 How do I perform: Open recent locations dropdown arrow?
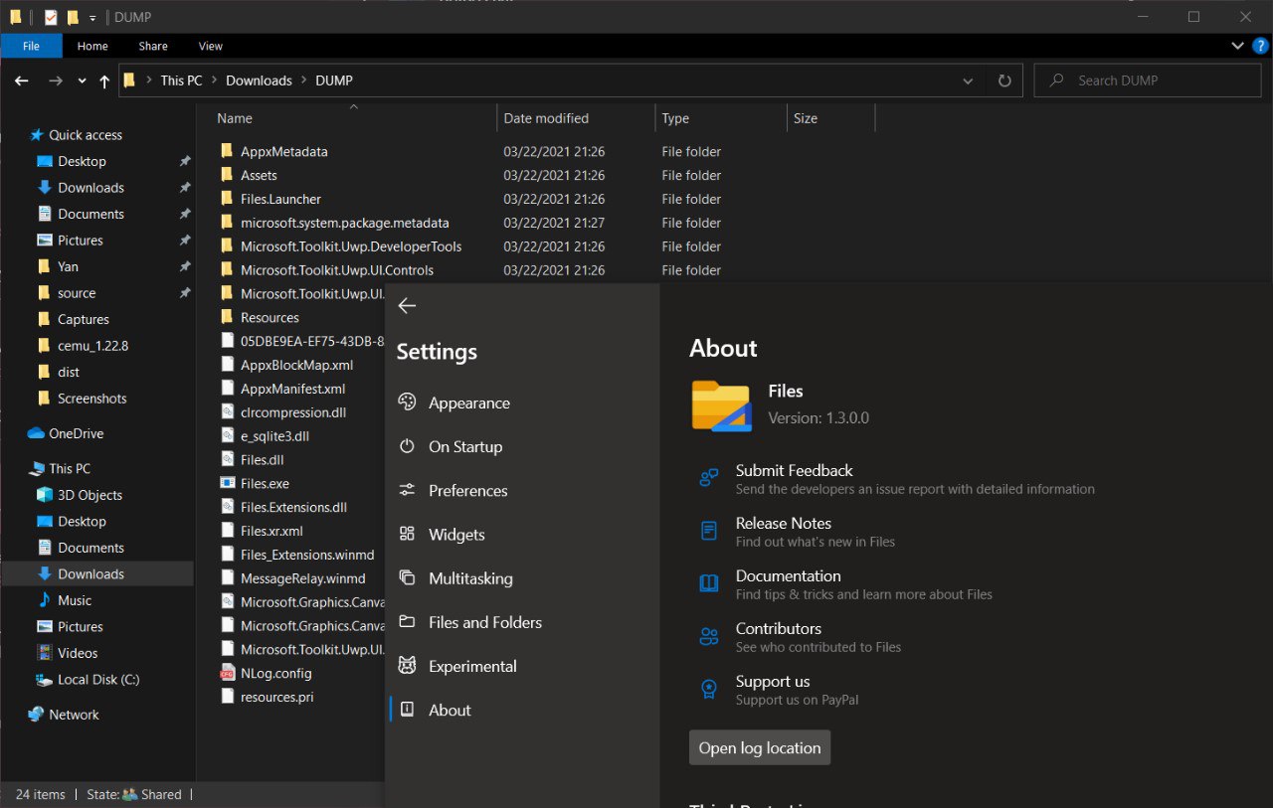(82, 81)
